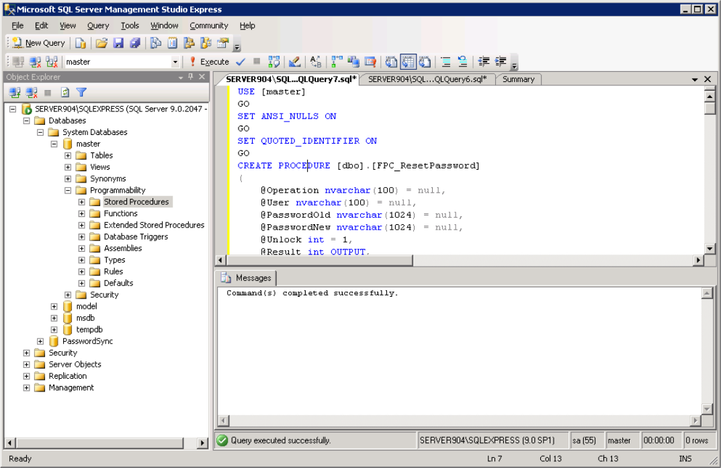Viewport: 721px width, 468px height.
Task: Refresh the Object Explorer using its refresh icon
Action: (x=65, y=93)
